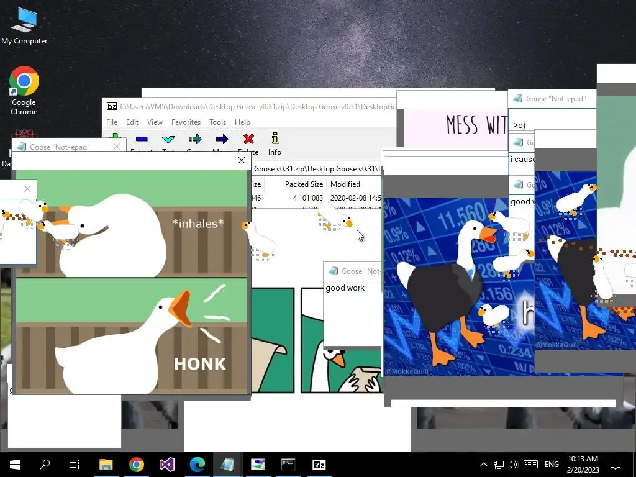Click the ENG language indicator
Image resolution: width=636 pixels, height=477 pixels.
pyautogui.click(x=552, y=465)
